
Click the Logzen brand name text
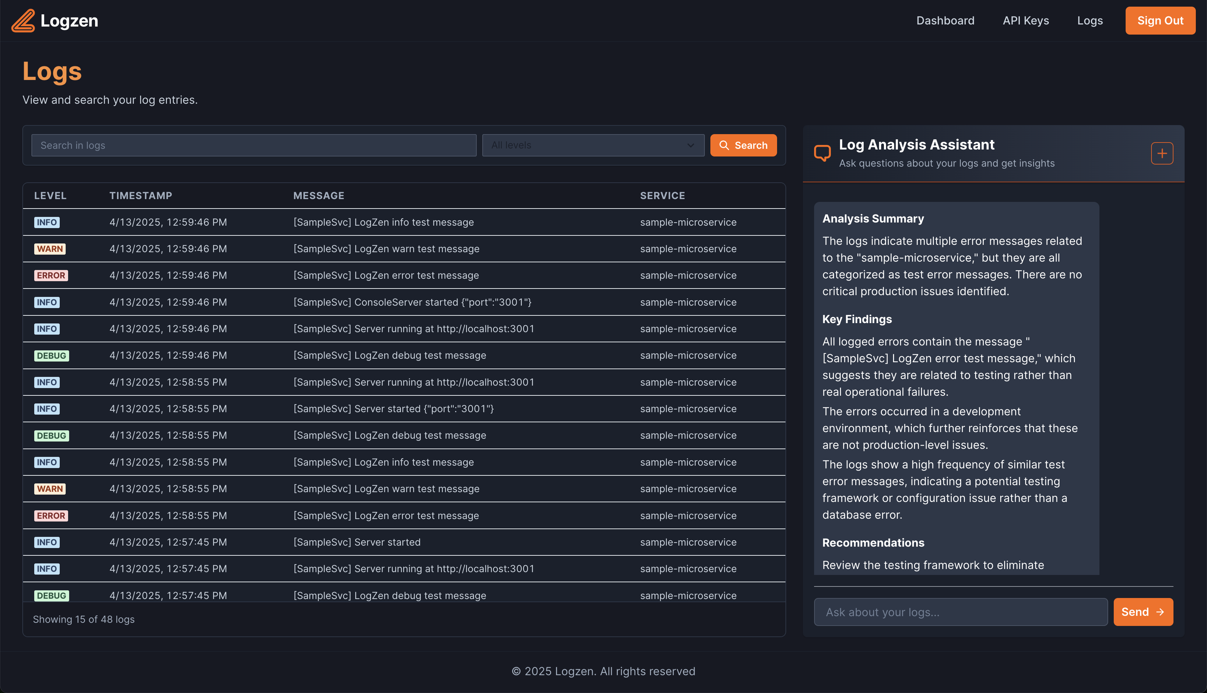[70, 21]
